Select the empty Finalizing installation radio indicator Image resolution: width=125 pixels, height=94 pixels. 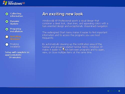pyautogui.click(x=7, y=44)
